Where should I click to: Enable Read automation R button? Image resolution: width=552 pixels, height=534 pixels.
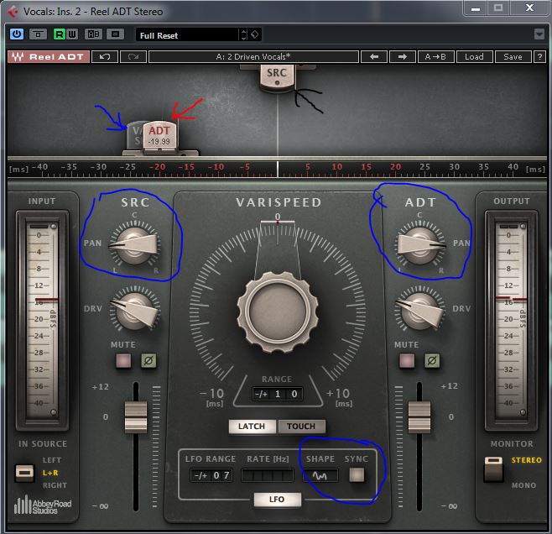tap(59, 34)
